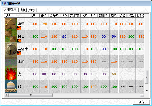Switch to the 消耗机动力 tab

(x=27, y=10)
